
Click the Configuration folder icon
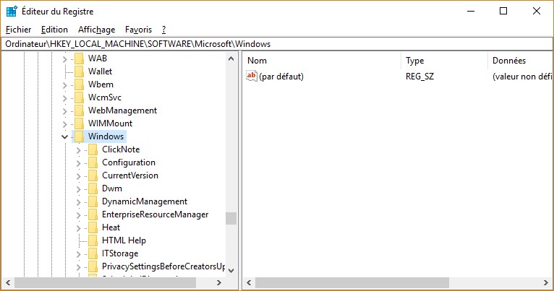(93, 162)
